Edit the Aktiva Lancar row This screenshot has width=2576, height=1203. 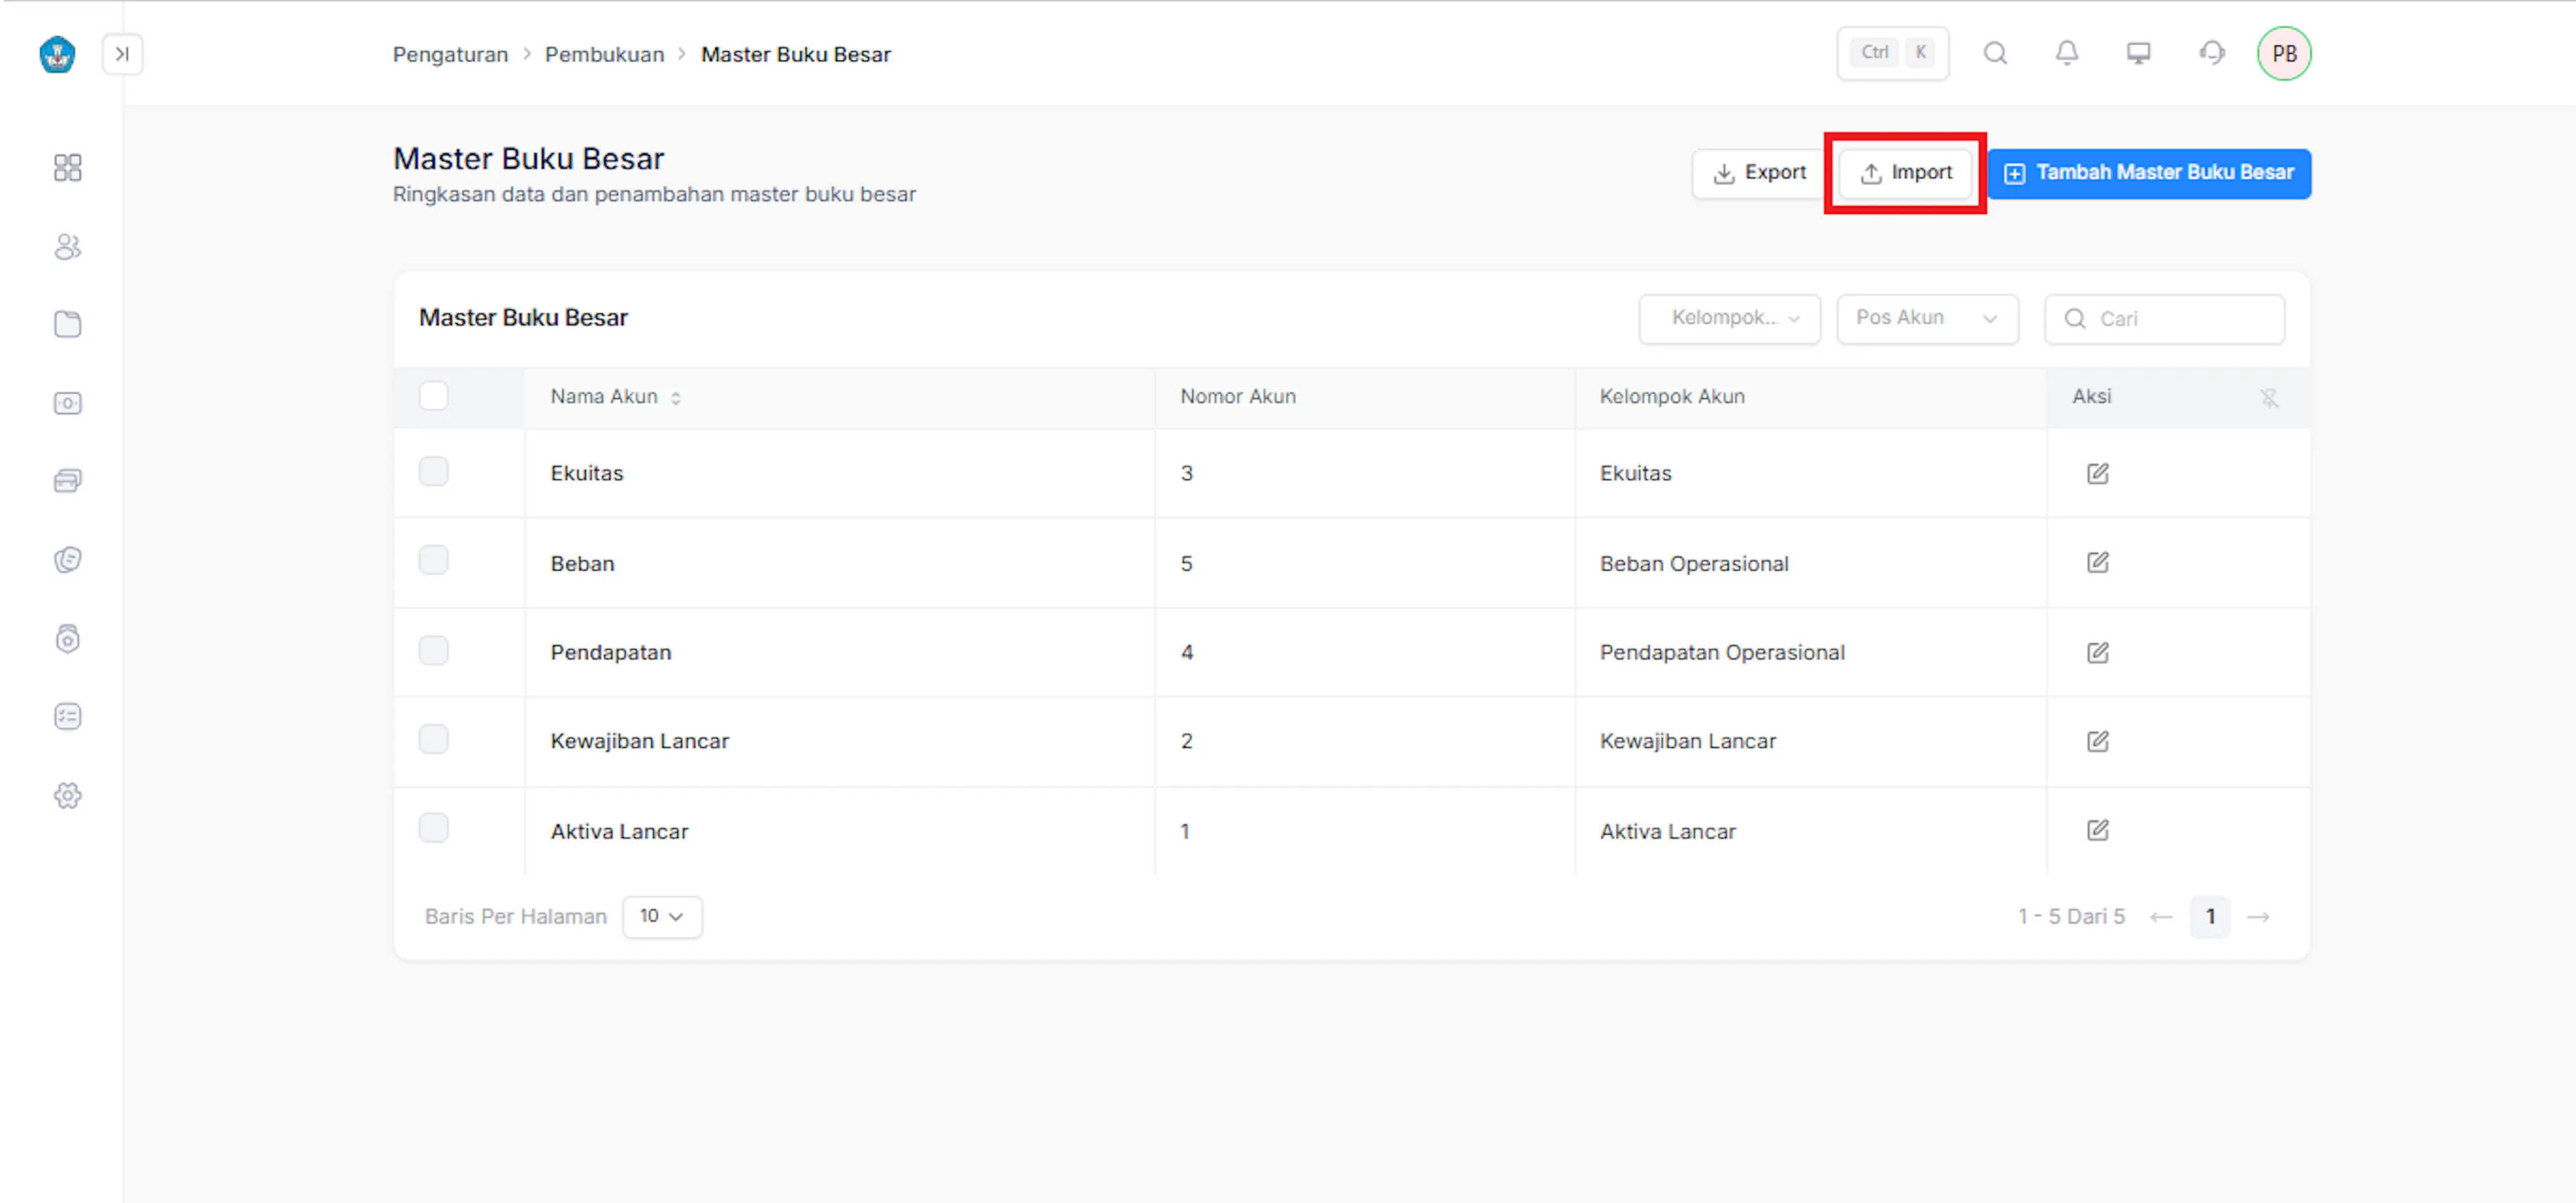(2097, 830)
